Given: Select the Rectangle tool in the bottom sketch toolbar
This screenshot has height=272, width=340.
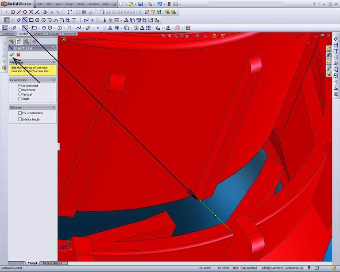Looking at the screenshot, I should point(34,28).
